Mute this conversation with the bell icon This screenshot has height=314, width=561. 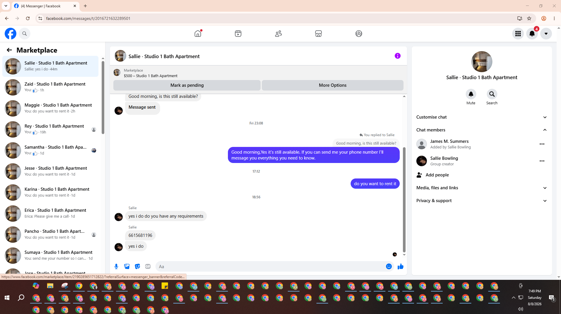pyautogui.click(x=471, y=94)
